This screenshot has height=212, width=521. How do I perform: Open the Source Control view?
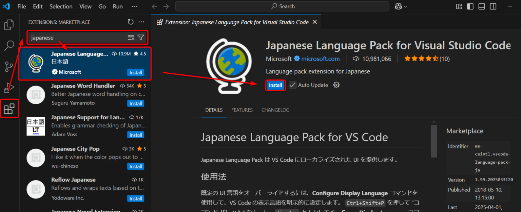[x=9, y=66]
